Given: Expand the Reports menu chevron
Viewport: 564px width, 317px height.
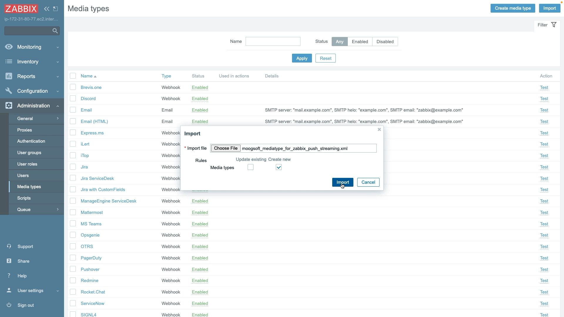Looking at the screenshot, I should click(58, 77).
